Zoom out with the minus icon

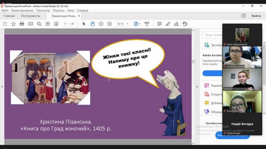pos(101,24)
